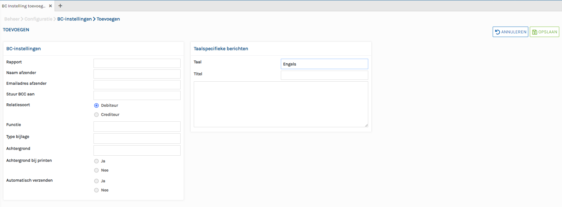This screenshot has width=562, height=207.
Task: Focus the Emailadres afzender field
Action: 137,85
